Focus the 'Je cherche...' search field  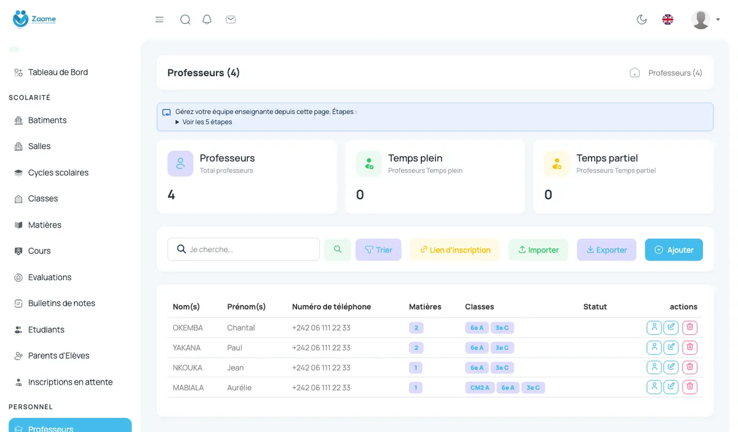click(x=244, y=249)
